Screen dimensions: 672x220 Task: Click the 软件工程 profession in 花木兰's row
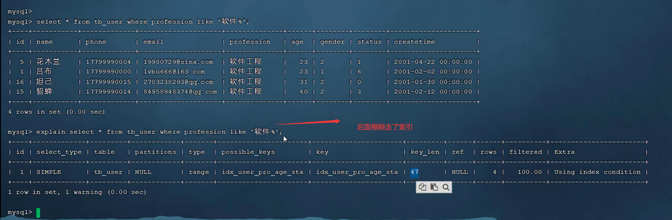click(245, 61)
